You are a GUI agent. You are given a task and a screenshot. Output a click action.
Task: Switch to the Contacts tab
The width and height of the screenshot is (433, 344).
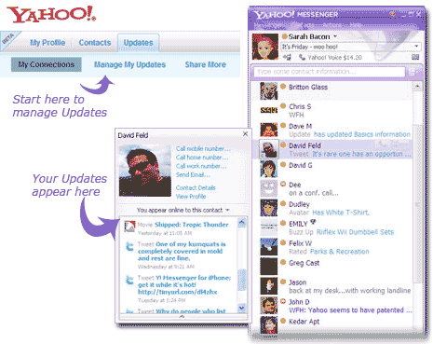[x=95, y=43]
